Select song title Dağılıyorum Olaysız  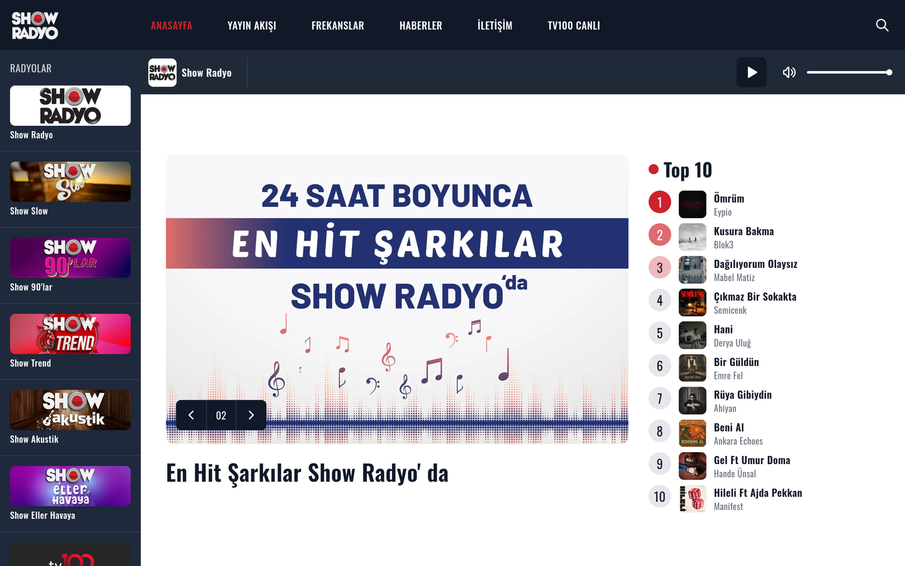click(755, 264)
